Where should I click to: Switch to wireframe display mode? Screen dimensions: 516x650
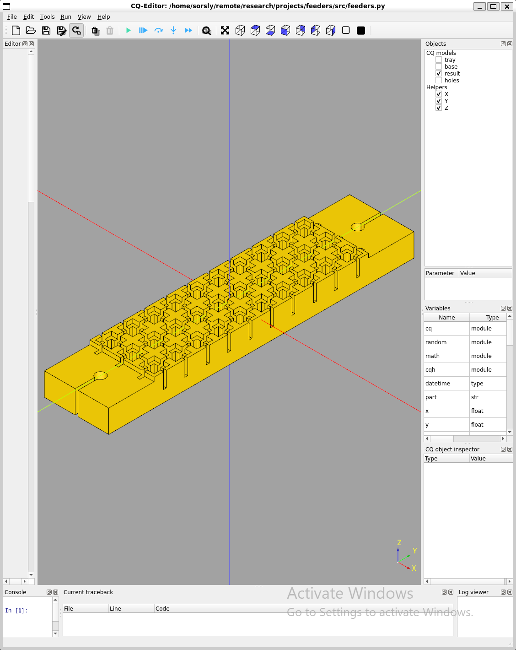pyautogui.click(x=346, y=31)
